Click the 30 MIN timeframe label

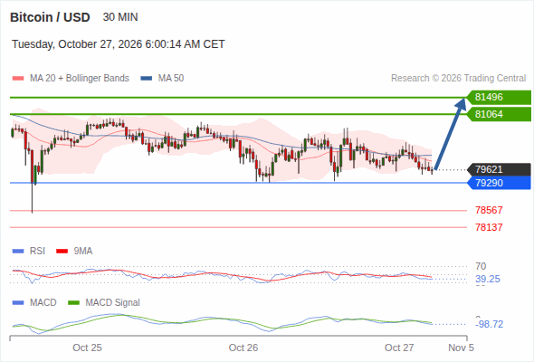click(x=120, y=17)
